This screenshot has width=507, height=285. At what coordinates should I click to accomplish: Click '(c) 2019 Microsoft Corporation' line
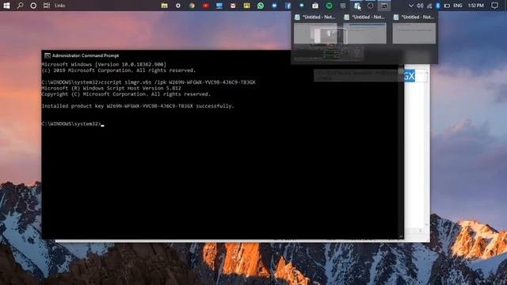(x=119, y=70)
